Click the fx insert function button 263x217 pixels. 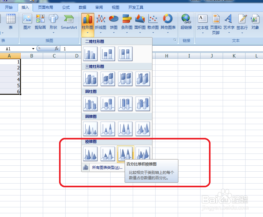pos(57,48)
